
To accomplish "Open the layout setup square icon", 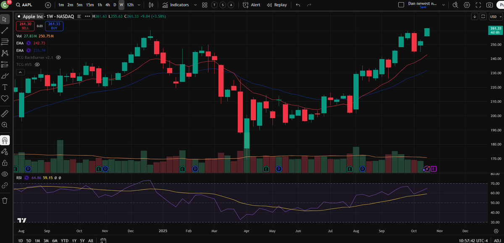I will [401, 5].
